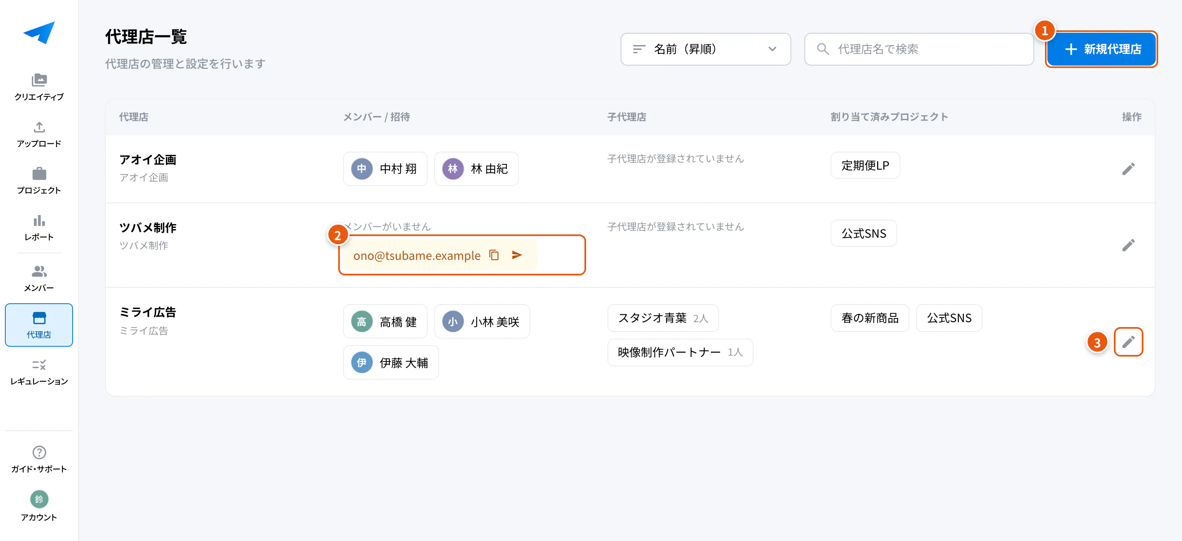Click the メンバー / 招待 column header
This screenshot has width=1182, height=541.
(x=377, y=117)
